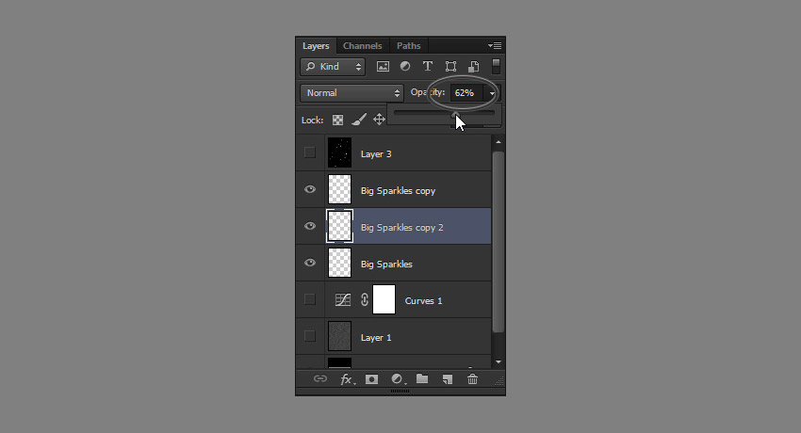Lock transparent pixels

point(337,120)
